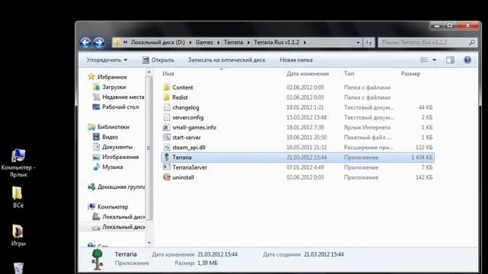Sort by the Размер column header
The width and height of the screenshot is (488, 274).
point(410,74)
